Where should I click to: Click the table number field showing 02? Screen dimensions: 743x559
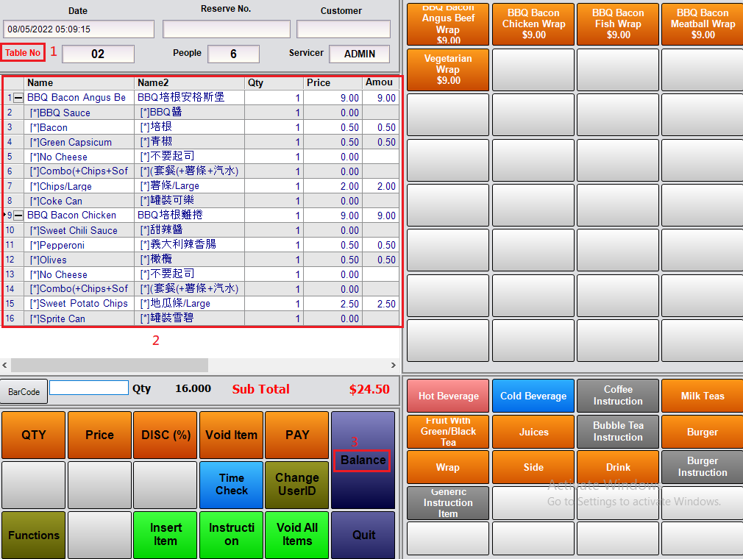[98, 54]
